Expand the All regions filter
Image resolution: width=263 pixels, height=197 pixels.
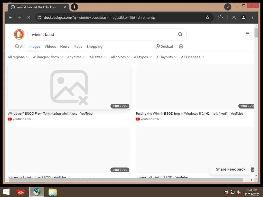(x=18, y=57)
